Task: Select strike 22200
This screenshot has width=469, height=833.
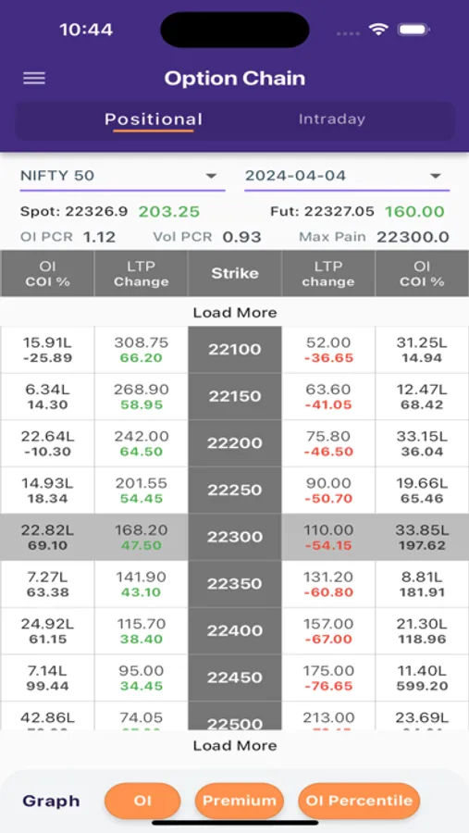Action: (x=235, y=443)
